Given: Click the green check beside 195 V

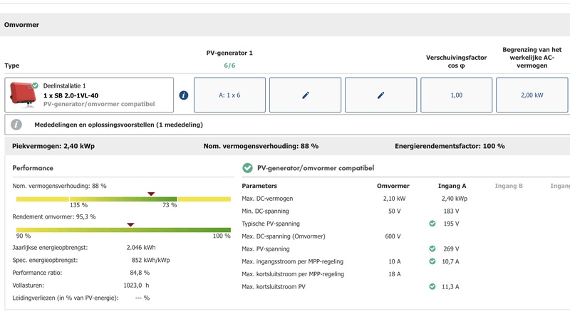Looking at the screenshot, I should (x=432, y=224).
